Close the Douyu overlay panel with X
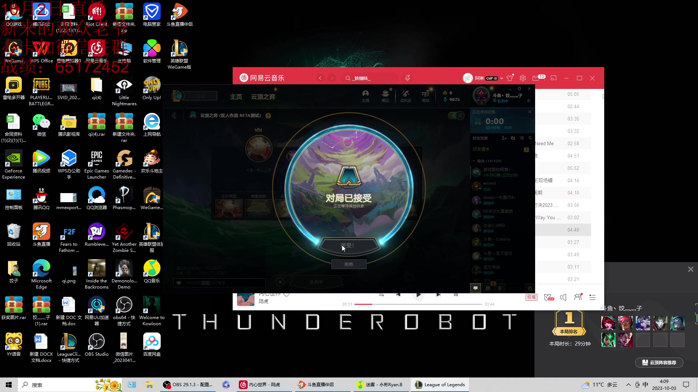 (691, 269)
